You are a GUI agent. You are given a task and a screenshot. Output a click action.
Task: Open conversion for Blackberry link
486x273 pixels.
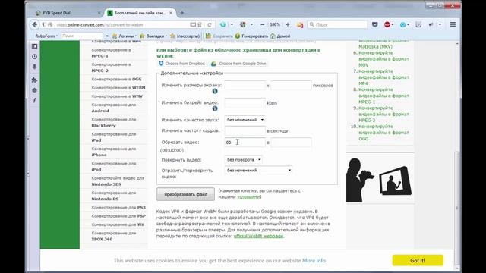pos(114,123)
